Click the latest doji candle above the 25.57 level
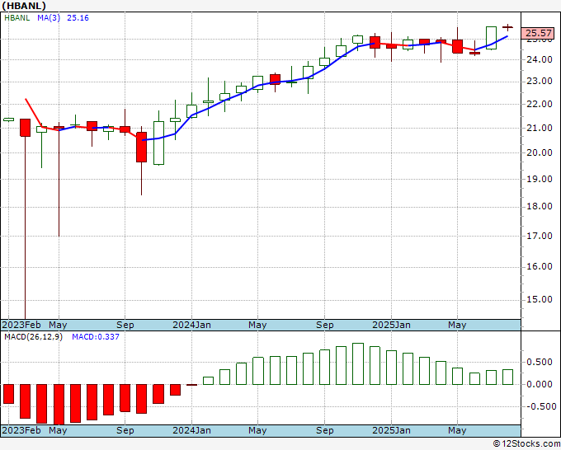 pos(507,27)
